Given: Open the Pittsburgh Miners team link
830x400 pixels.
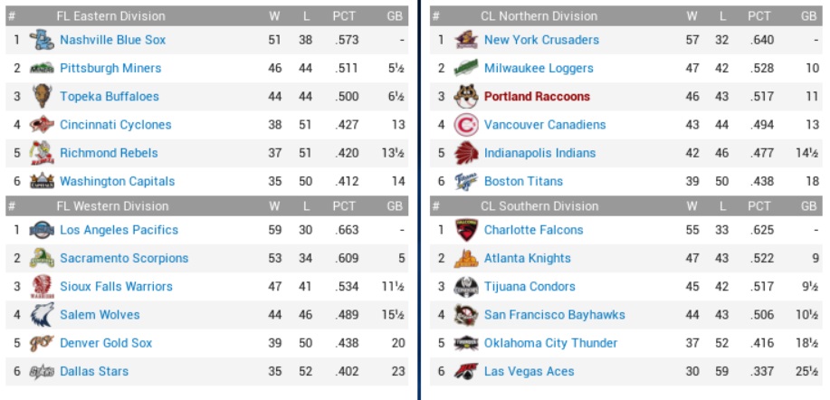Looking at the screenshot, I should 110,69.
